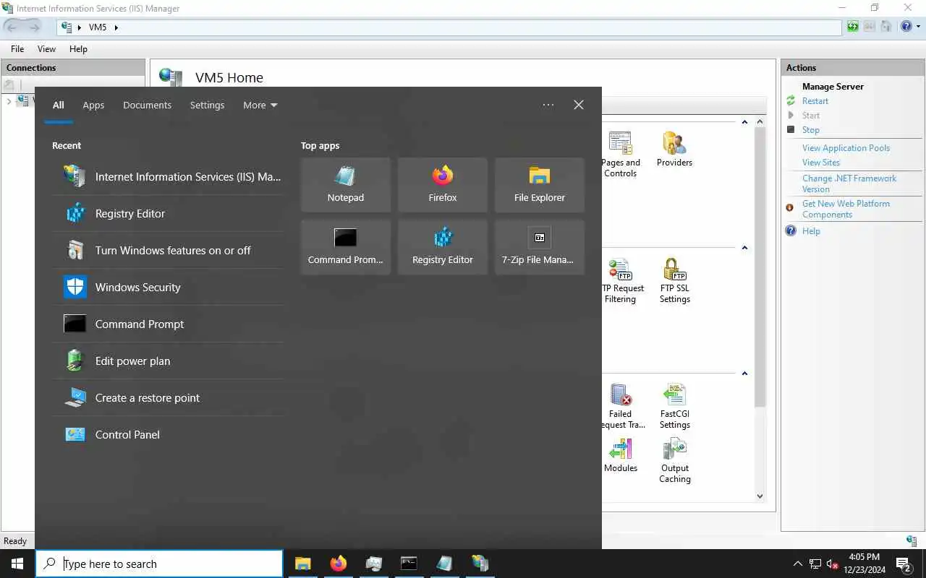
Task: Click the IIS Manager address bar
Action: 449,27
